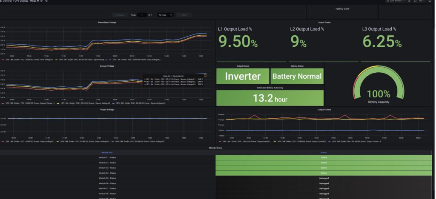This screenshot has height=199, width=436.
Task: Click the L2 Output Load 9% value
Action: (298, 41)
